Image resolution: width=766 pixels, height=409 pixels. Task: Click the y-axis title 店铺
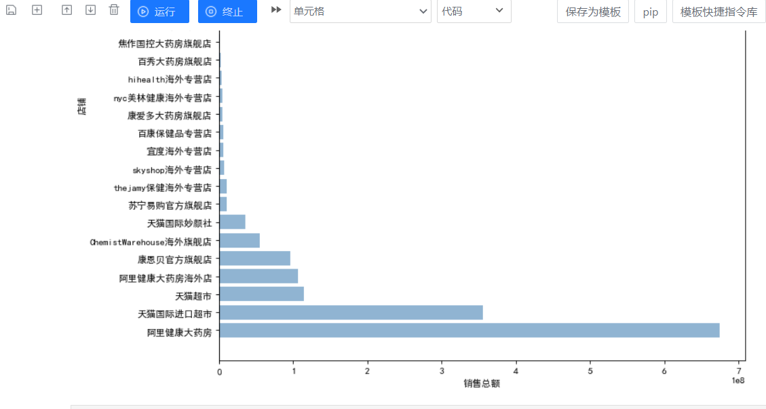[x=81, y=106]
